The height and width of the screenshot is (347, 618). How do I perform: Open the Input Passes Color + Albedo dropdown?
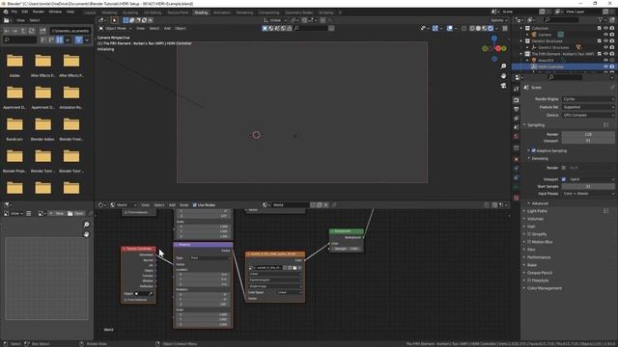tap(588, 194)
